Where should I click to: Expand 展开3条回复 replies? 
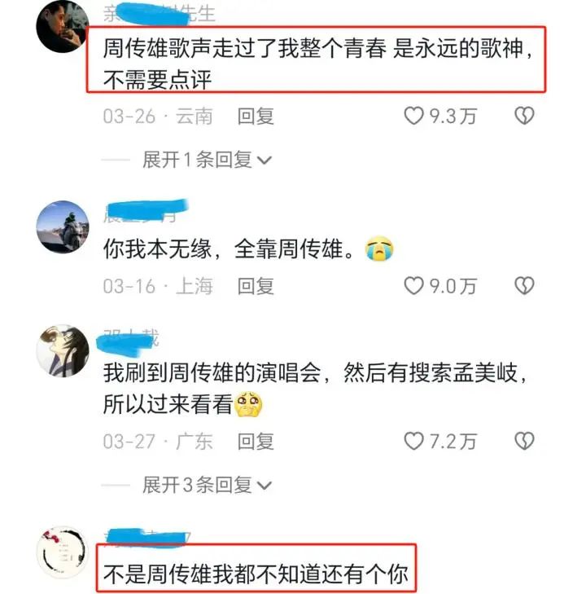[x=207, y=485]
